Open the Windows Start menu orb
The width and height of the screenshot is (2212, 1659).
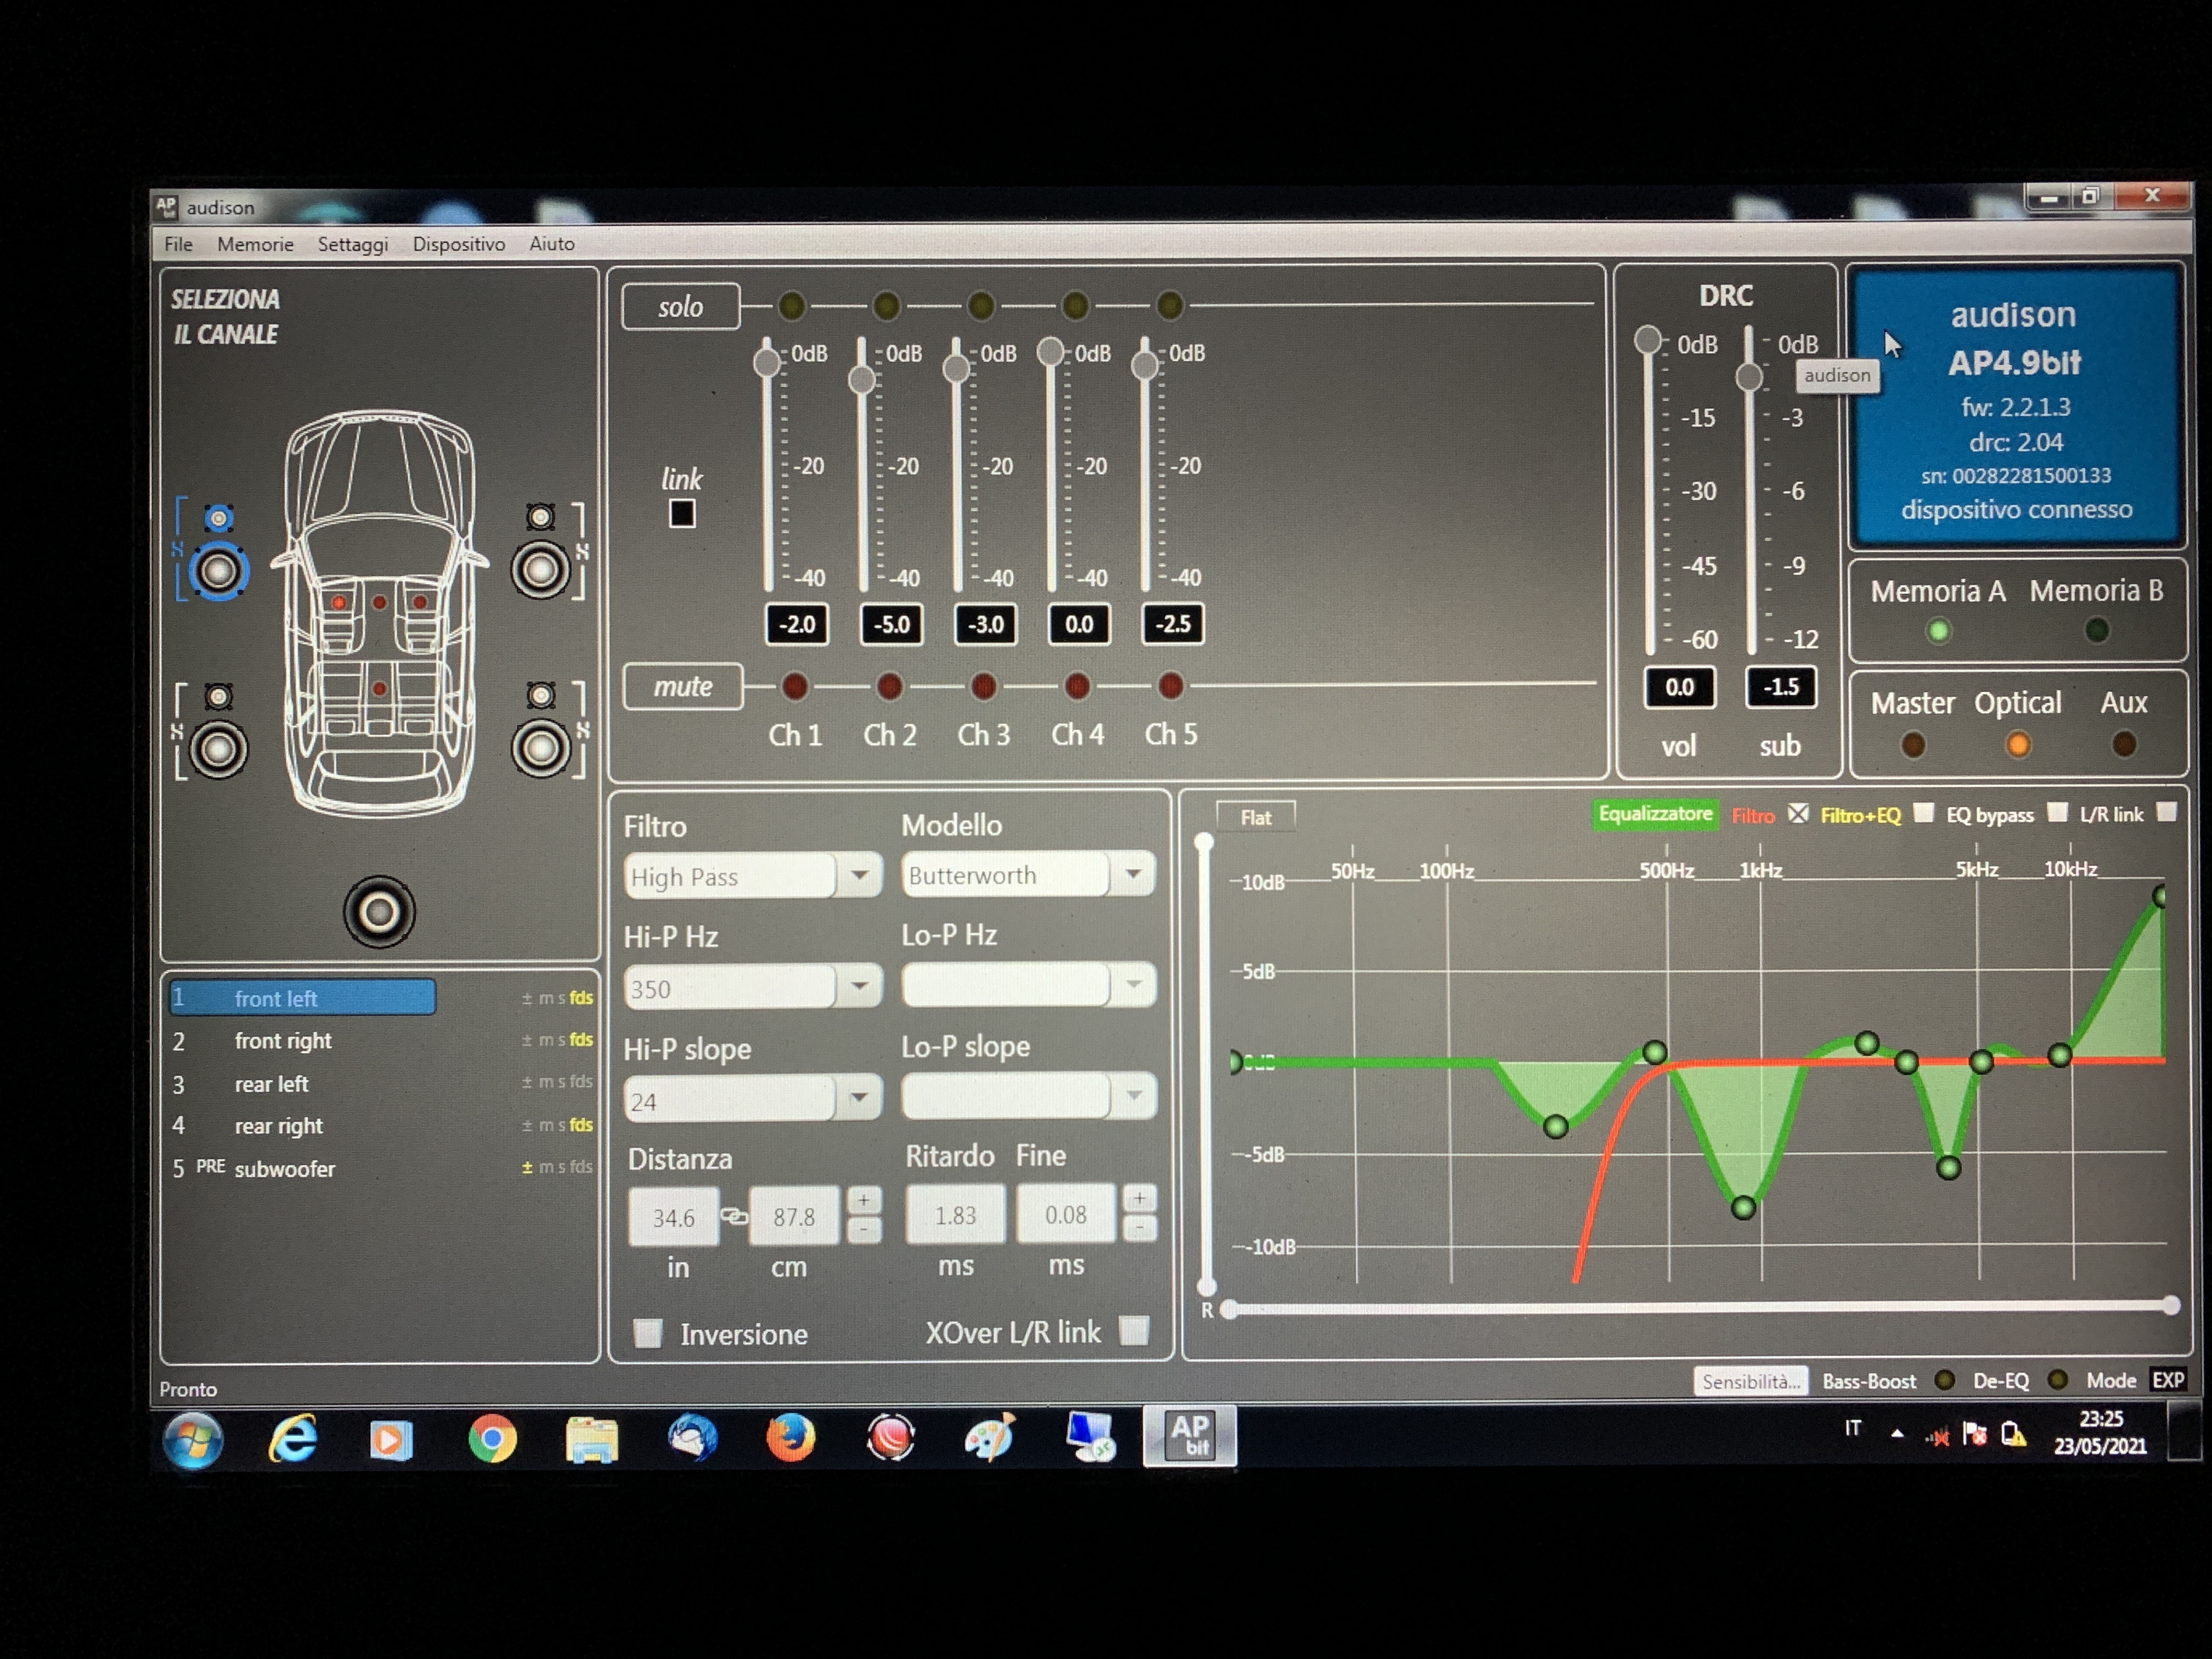click(193, 1441)
